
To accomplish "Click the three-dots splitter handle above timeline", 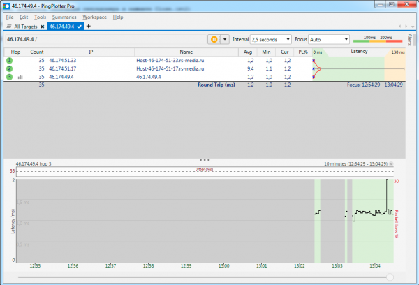I will [x=205, y=160].
